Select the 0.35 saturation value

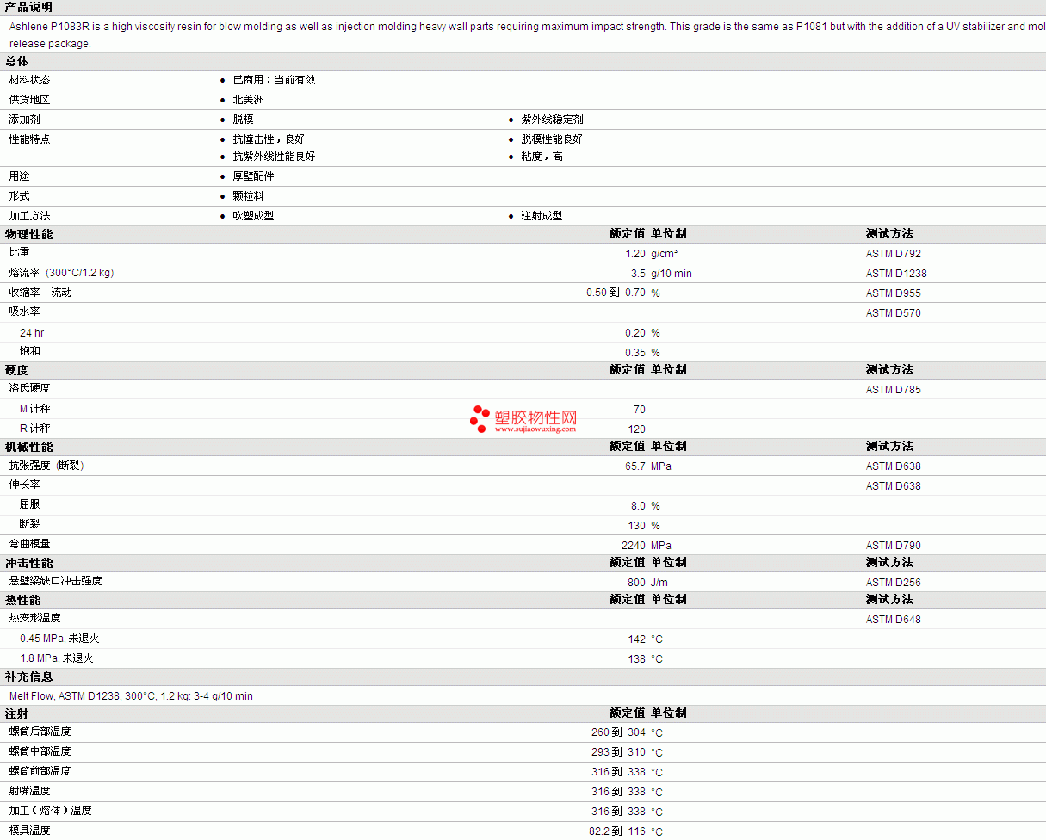pyautogui.click(x=635, y=353)
